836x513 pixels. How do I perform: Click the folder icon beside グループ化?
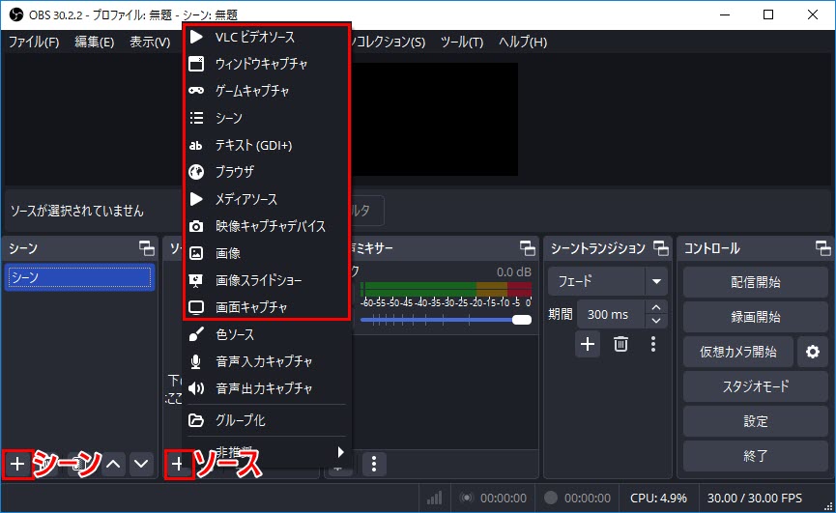pyautogui.click(x=196, y=420)
